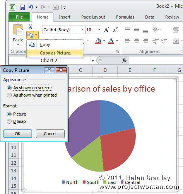Choose Copy as Picture menu item

[55, 53]
